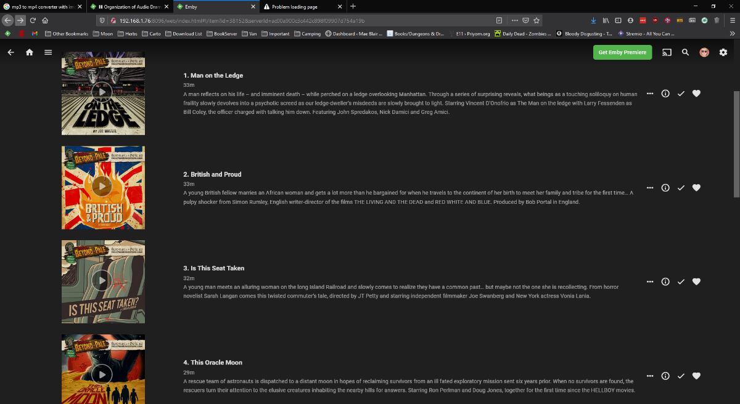Click the browser reload button
This screenshot has width=740, height=404.
33,20
